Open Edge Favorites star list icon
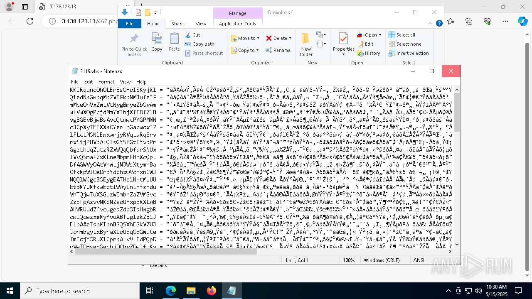 pyautogui.click(x=451, y=21)
